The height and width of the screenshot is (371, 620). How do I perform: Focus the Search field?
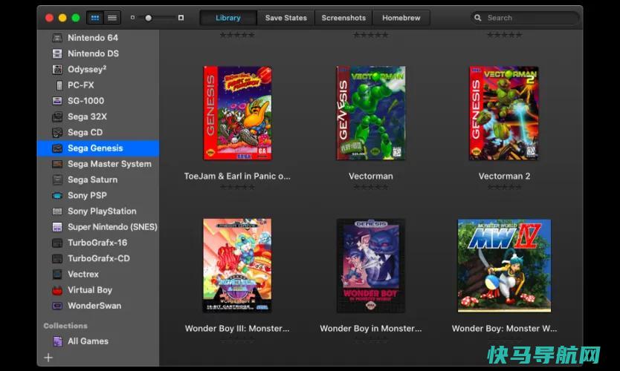525,18
